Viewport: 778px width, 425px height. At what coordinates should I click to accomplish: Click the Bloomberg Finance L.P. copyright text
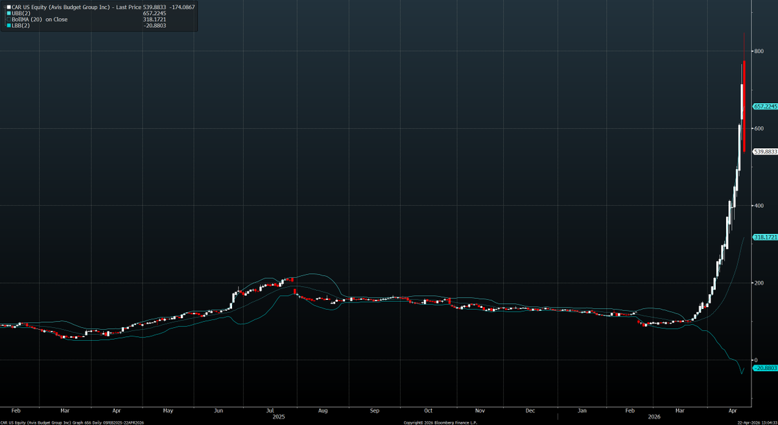pos(440,422)
